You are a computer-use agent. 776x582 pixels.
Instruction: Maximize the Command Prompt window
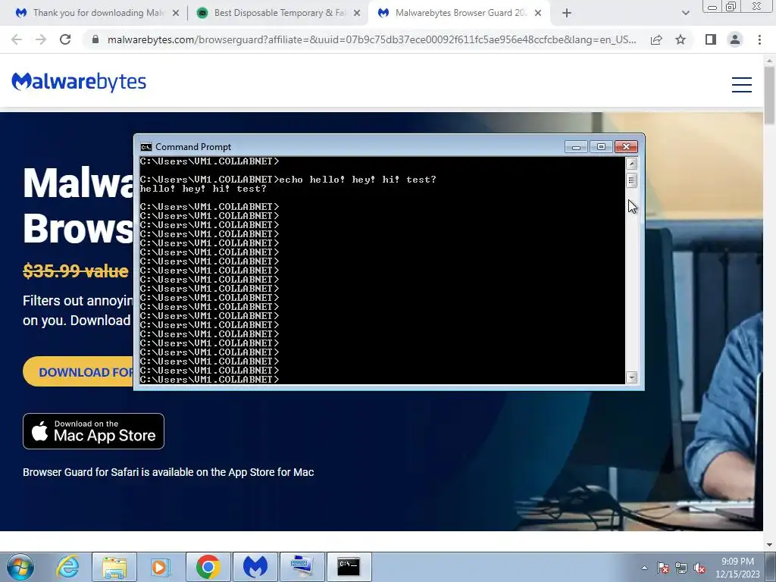coord(601,147)
